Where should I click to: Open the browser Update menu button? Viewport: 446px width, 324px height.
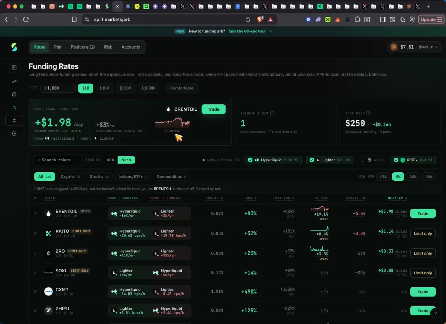430,19
